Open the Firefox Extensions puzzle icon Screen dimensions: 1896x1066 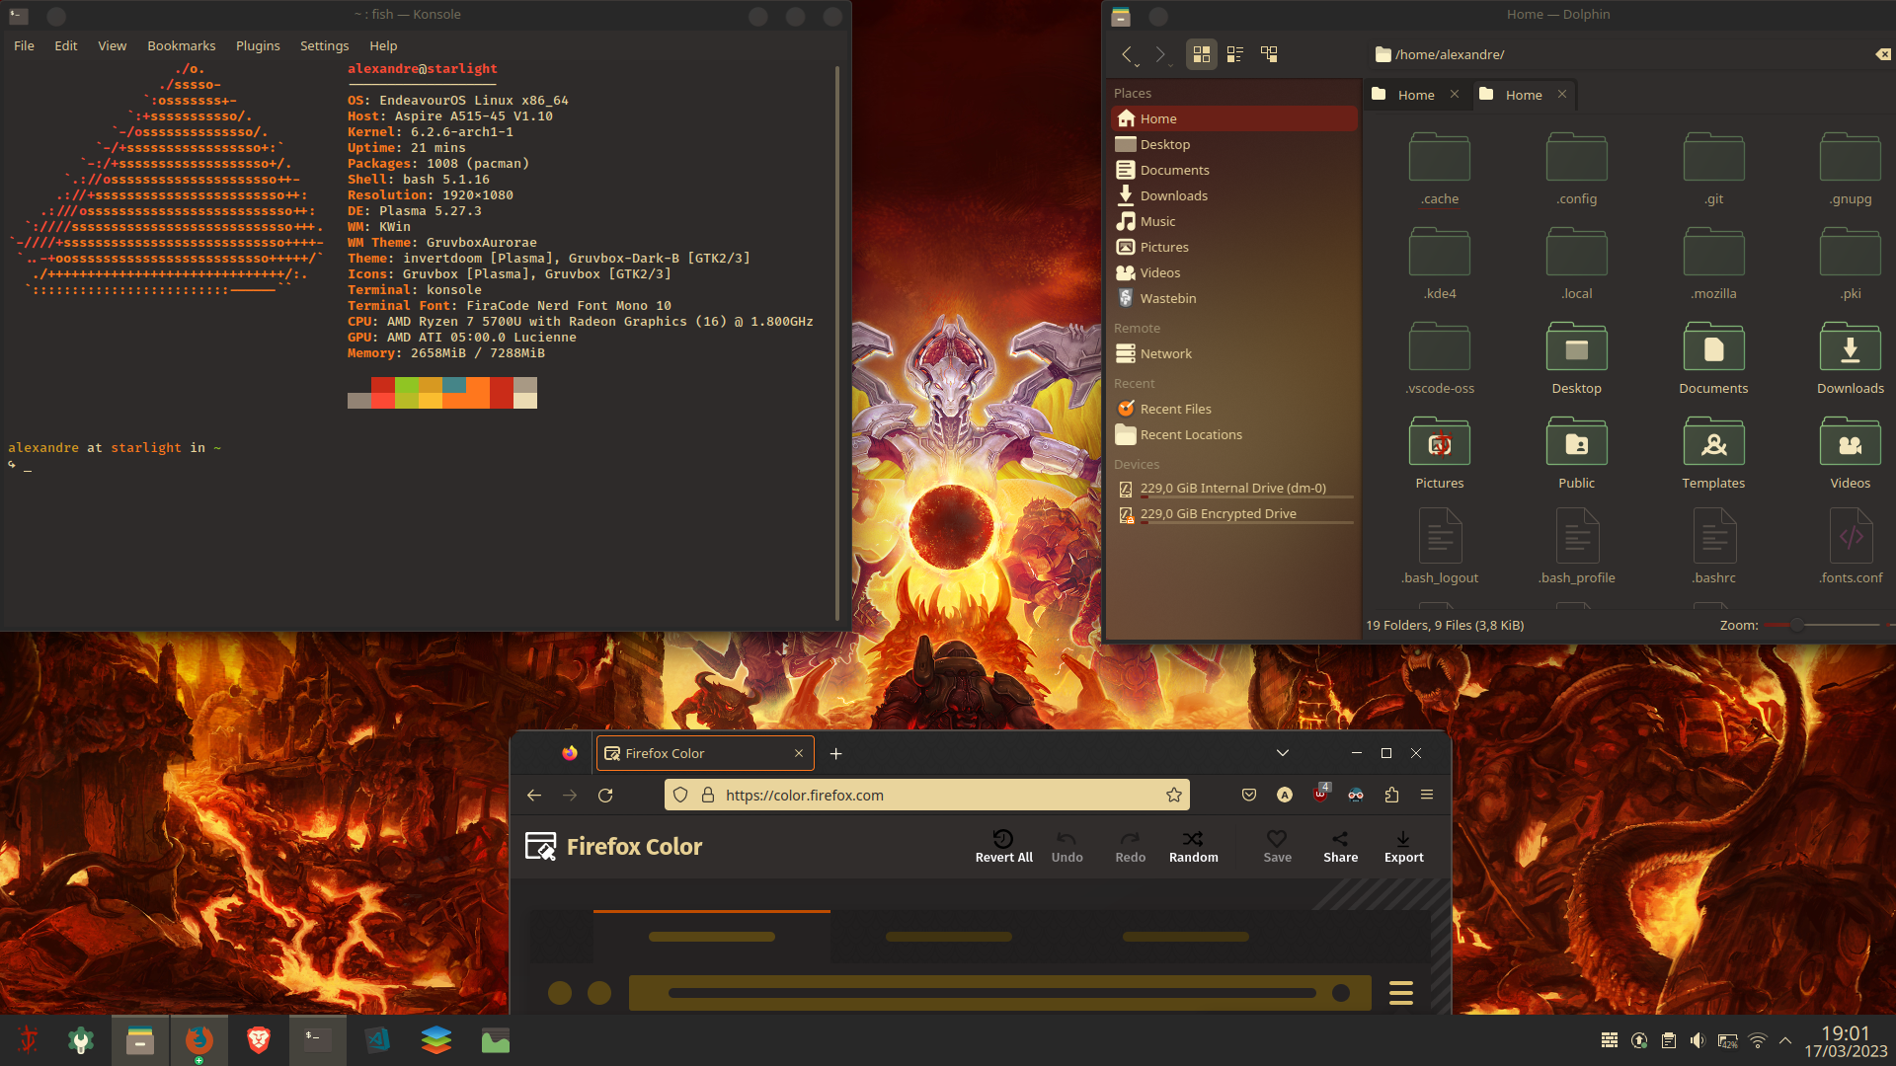(1391, 795)
